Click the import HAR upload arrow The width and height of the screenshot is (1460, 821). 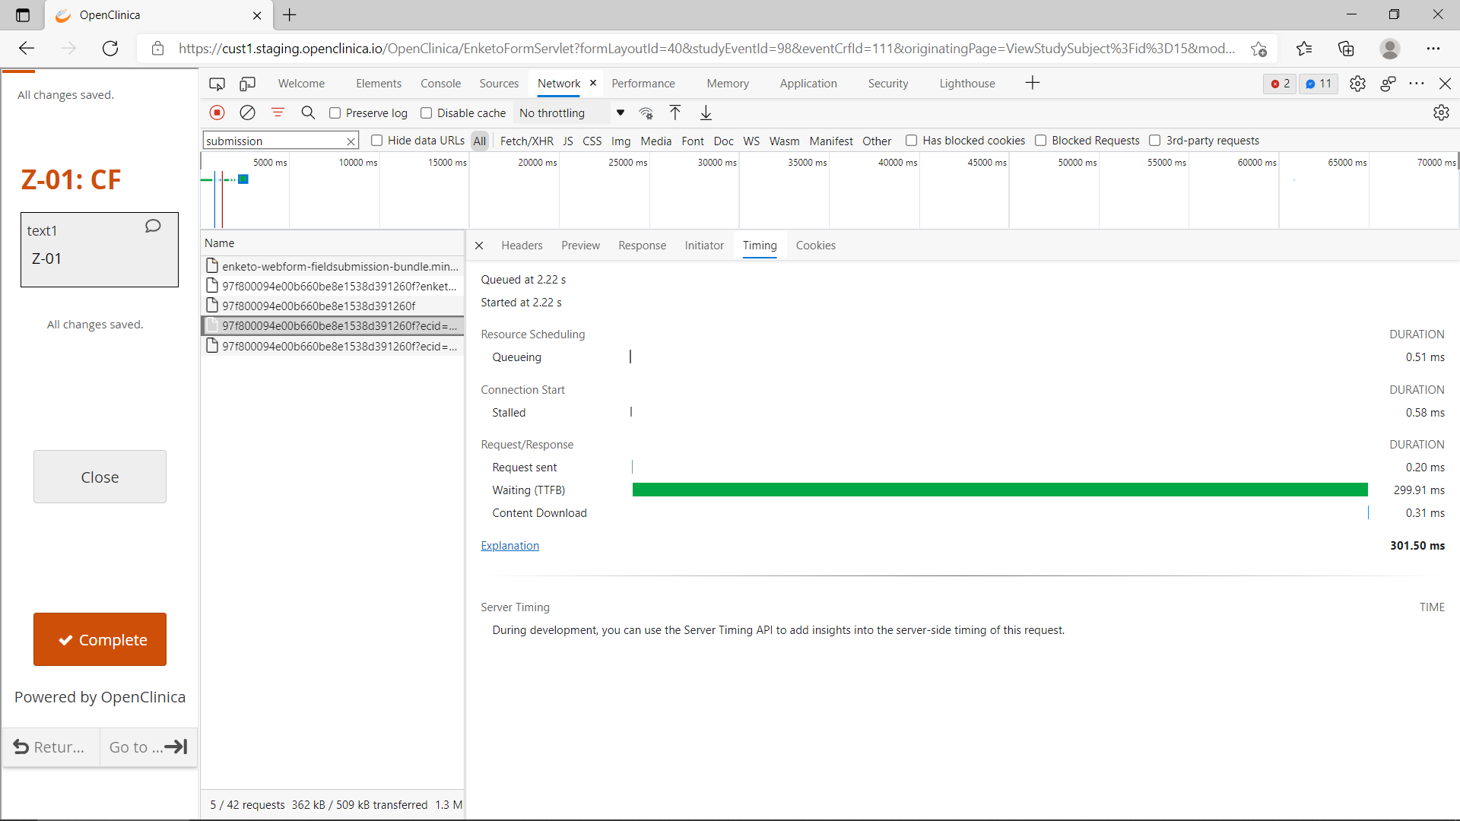pyautogui.click(x=674, y=113)
